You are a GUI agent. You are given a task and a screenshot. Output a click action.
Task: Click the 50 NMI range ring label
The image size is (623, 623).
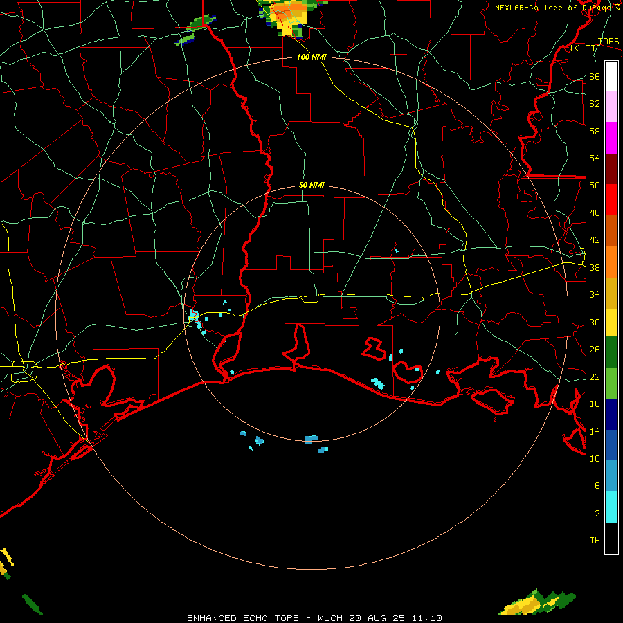click(x=311, y=185)
